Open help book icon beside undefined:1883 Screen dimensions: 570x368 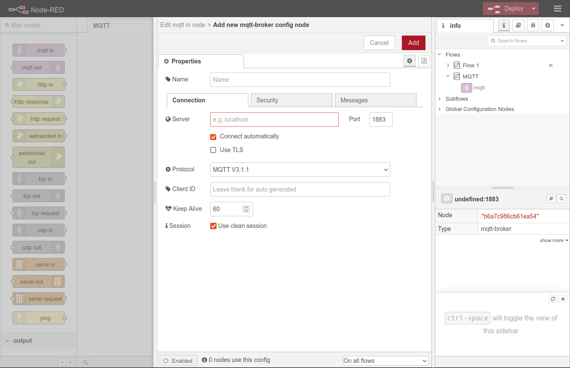[551, 199]
